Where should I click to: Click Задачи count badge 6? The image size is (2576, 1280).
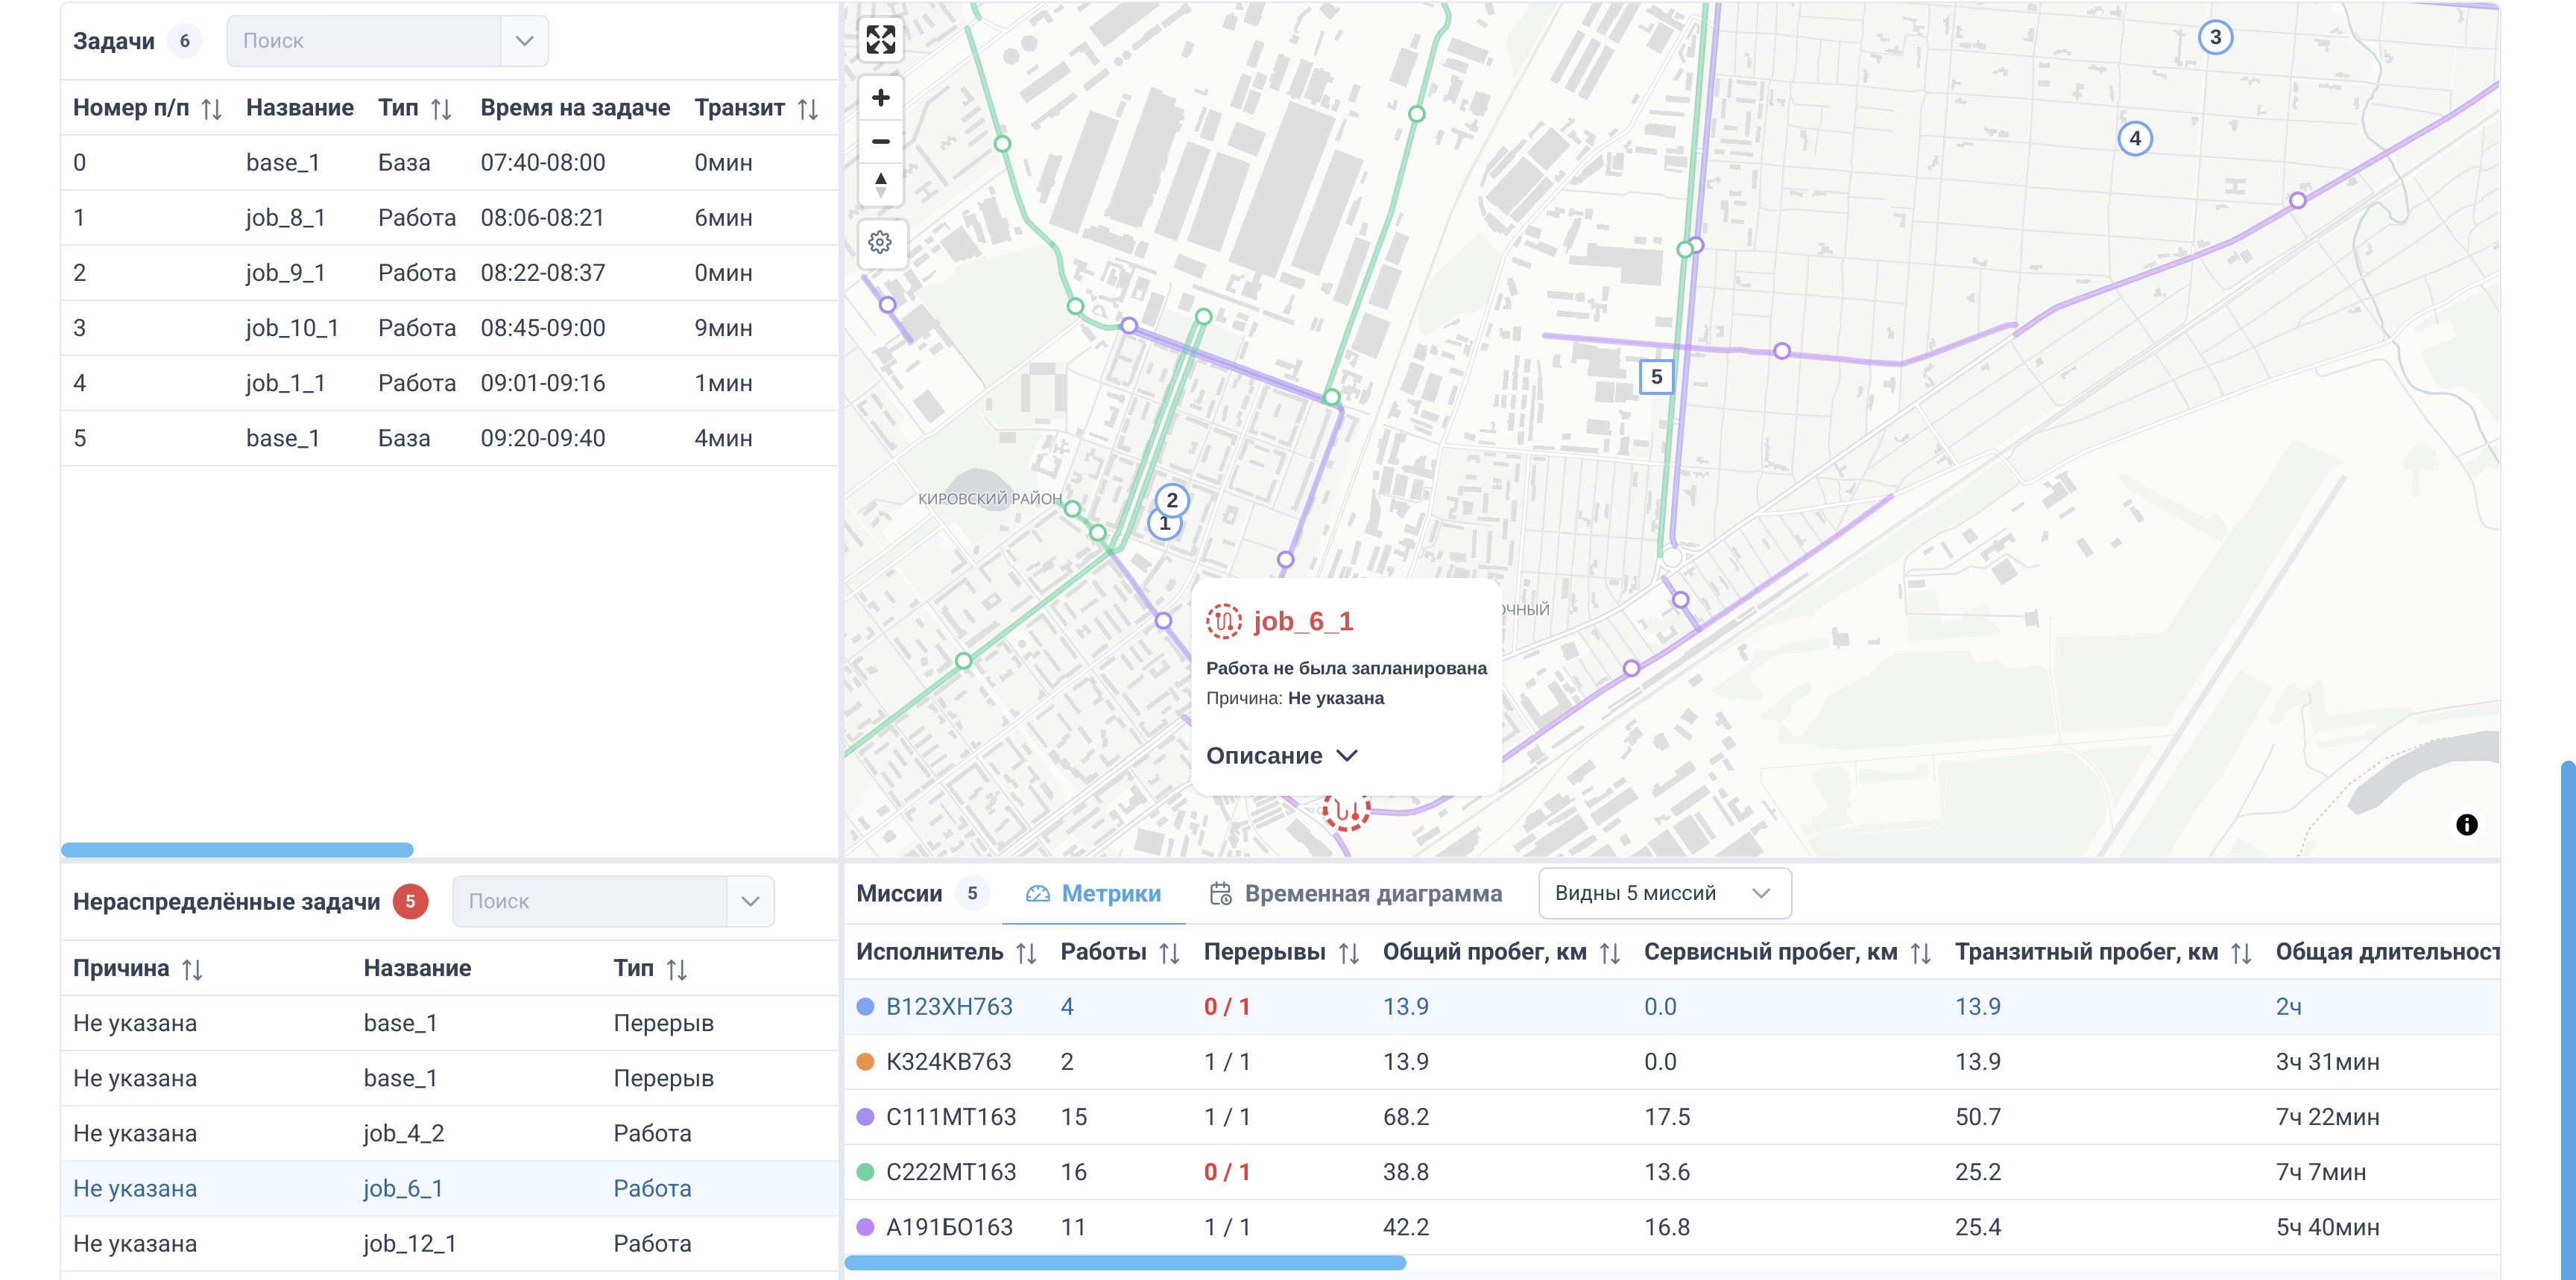pyautogui.click(x=185, y=41)
